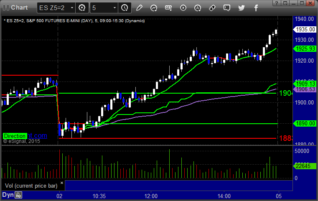318x201 pixels.
Task: Click the chart title ES Z5=2 S&P 500 text
Action: pos(74,21)
